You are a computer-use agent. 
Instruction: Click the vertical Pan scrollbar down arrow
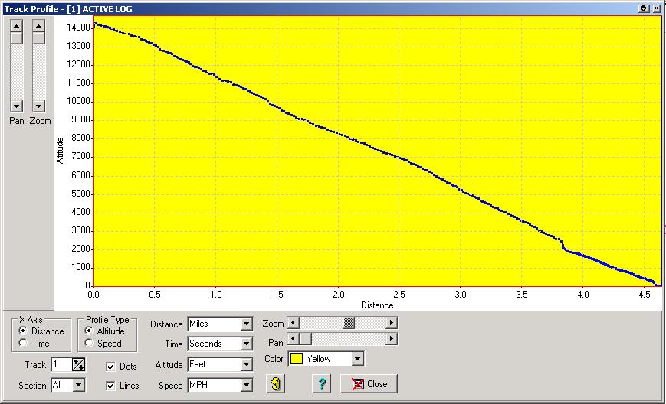point(16,106)
